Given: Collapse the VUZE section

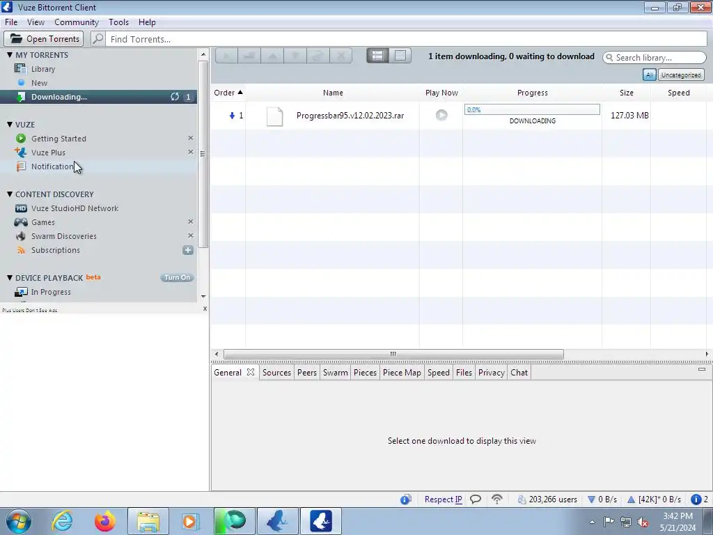Looking at the screenshot, I should pyautogui.click(x=10, y=124).
